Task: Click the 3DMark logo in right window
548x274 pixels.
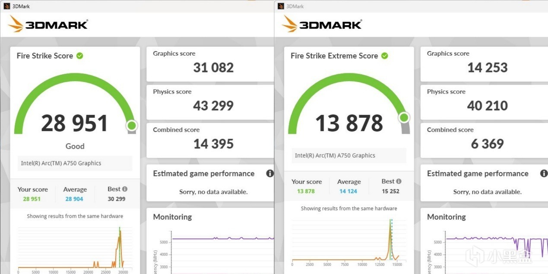Action: click(322, 24)
